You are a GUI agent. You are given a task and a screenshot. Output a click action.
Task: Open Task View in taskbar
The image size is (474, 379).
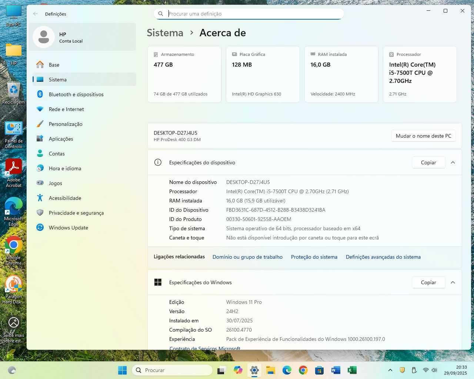click(x=221, y=370)
